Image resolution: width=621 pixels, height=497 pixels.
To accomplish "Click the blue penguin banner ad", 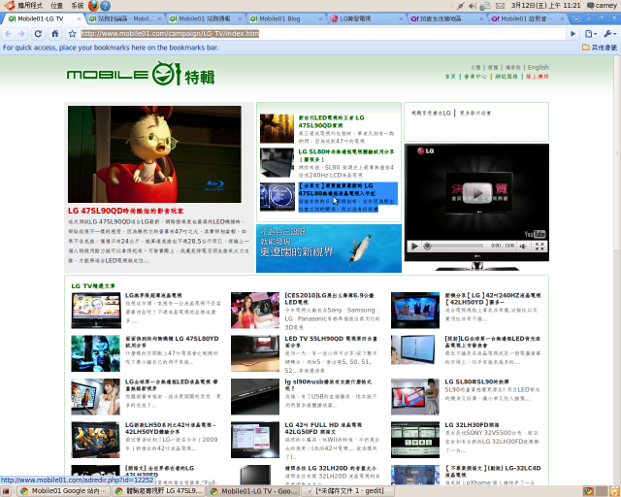I will point(329,248).
